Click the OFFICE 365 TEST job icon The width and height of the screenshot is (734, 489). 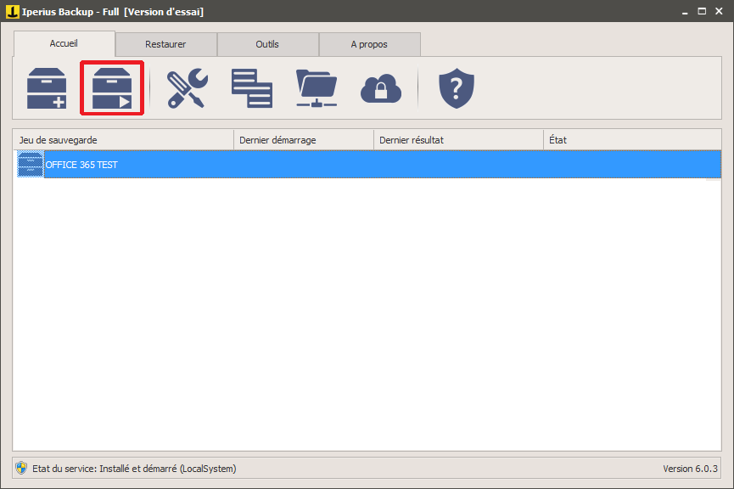[31, 165]
